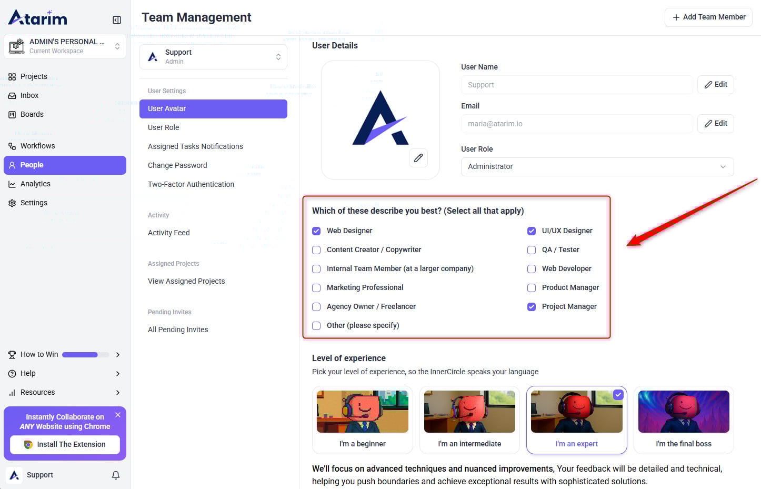
Task: Go to Workflows in the sidebar
Action: 37,146
